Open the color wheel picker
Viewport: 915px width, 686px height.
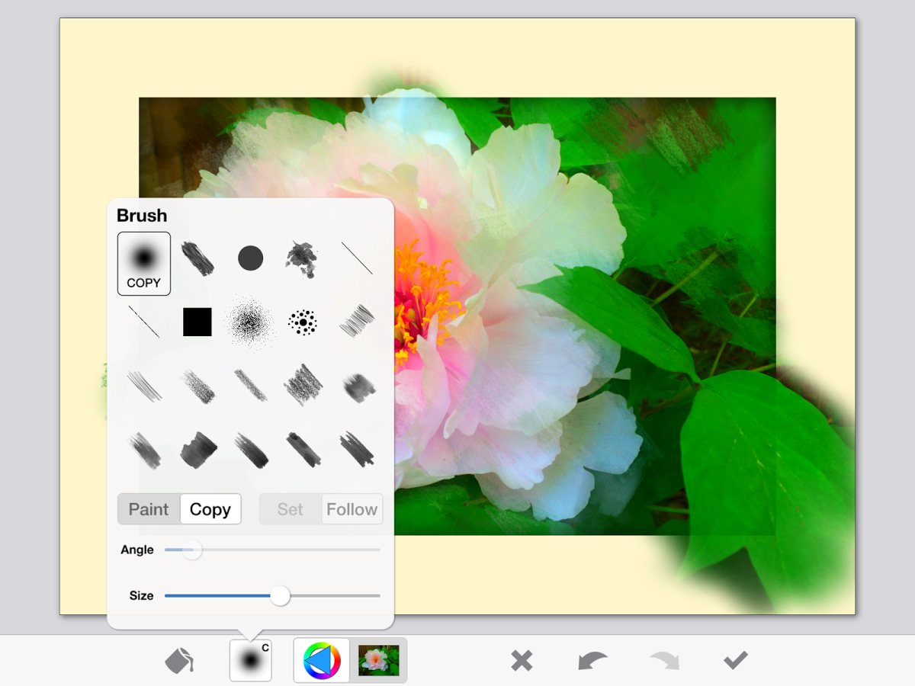[320, 659]
